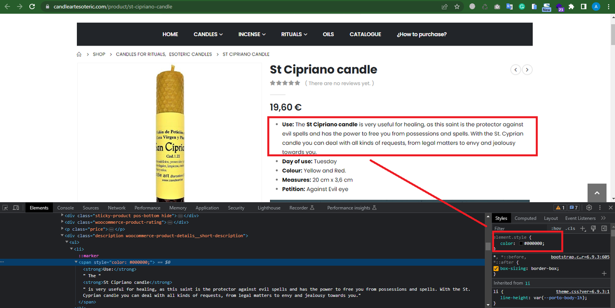The height and width of the screenshot is (308, 615).
Task: Reload the page with the refresh icon
Action: click(x=32, y=7)
